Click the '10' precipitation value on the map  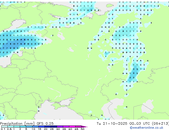click(x=14, y=44)
